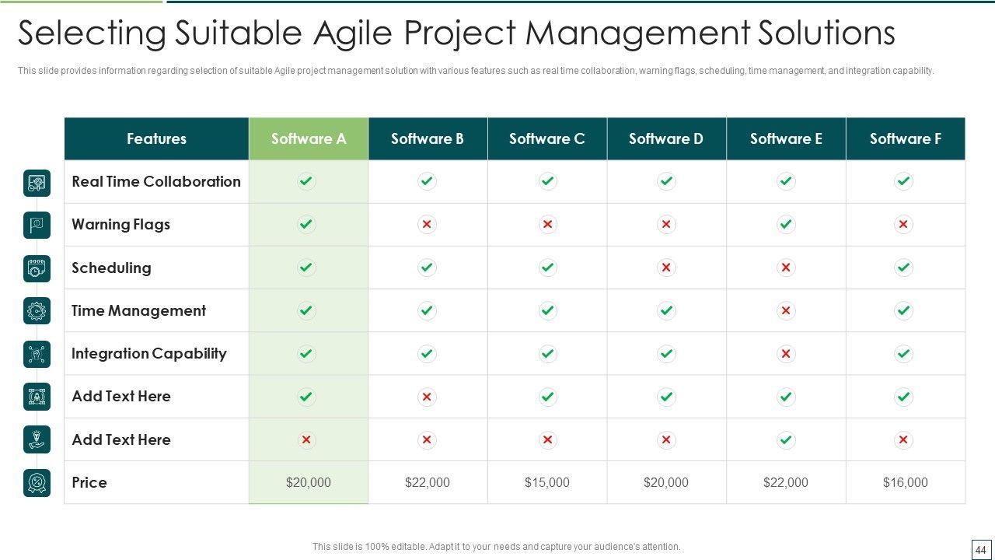995x560 pixels.
Task: Click the icon beside first Add Text Here
Action: point(37,397)
